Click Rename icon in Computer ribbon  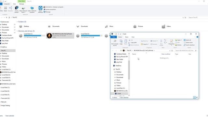point(10,8)
